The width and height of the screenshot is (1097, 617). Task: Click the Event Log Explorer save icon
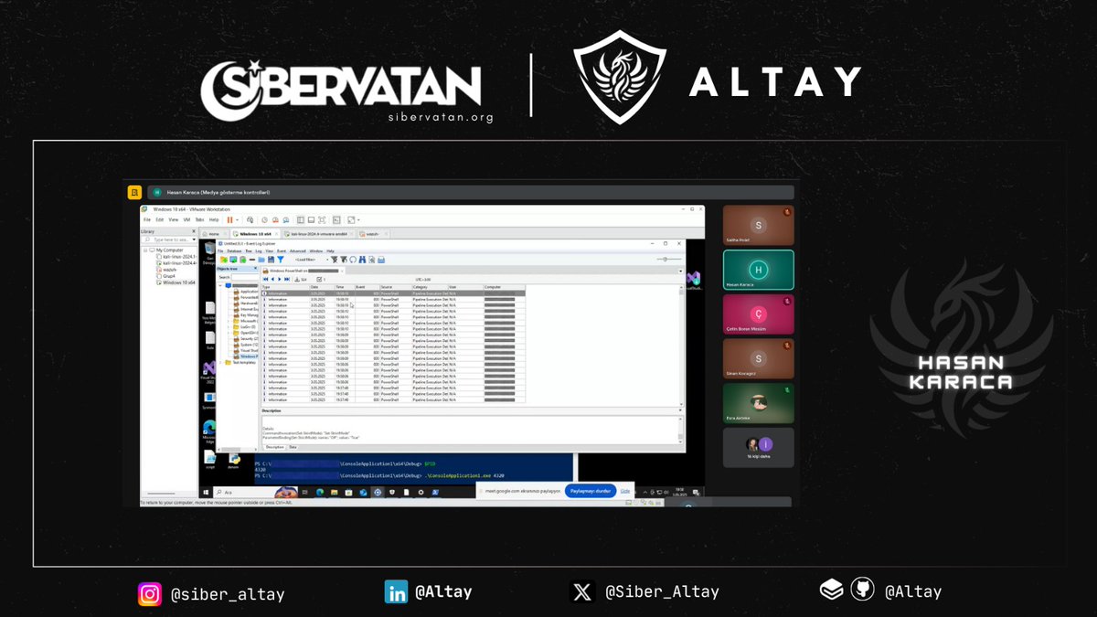[x=271, y=260]
